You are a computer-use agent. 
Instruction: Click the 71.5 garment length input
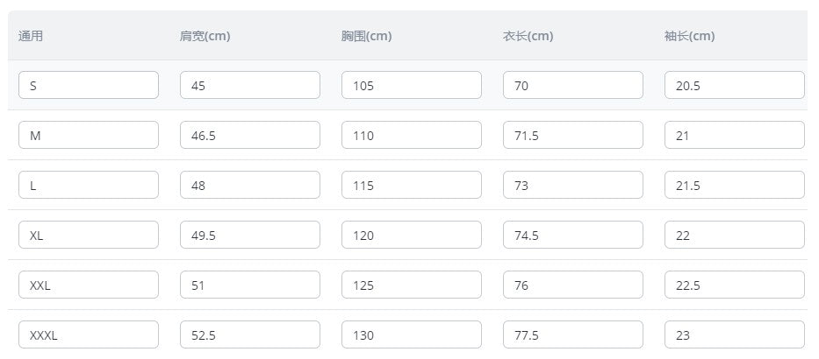click(x=572, y=135)
